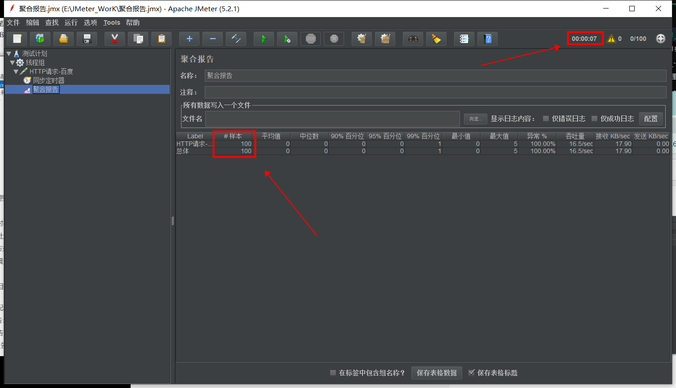Click the 保存表格数据 button
The image size is (676, 388).
[x=436, y=373]
